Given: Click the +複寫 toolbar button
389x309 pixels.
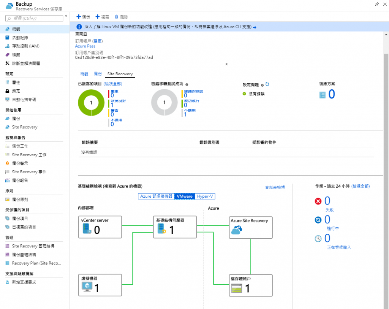Looking at the screenshot, I should click(102, 17).
